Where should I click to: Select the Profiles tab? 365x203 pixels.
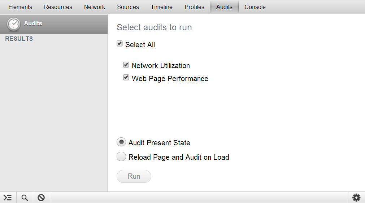[x=194, y=7]
